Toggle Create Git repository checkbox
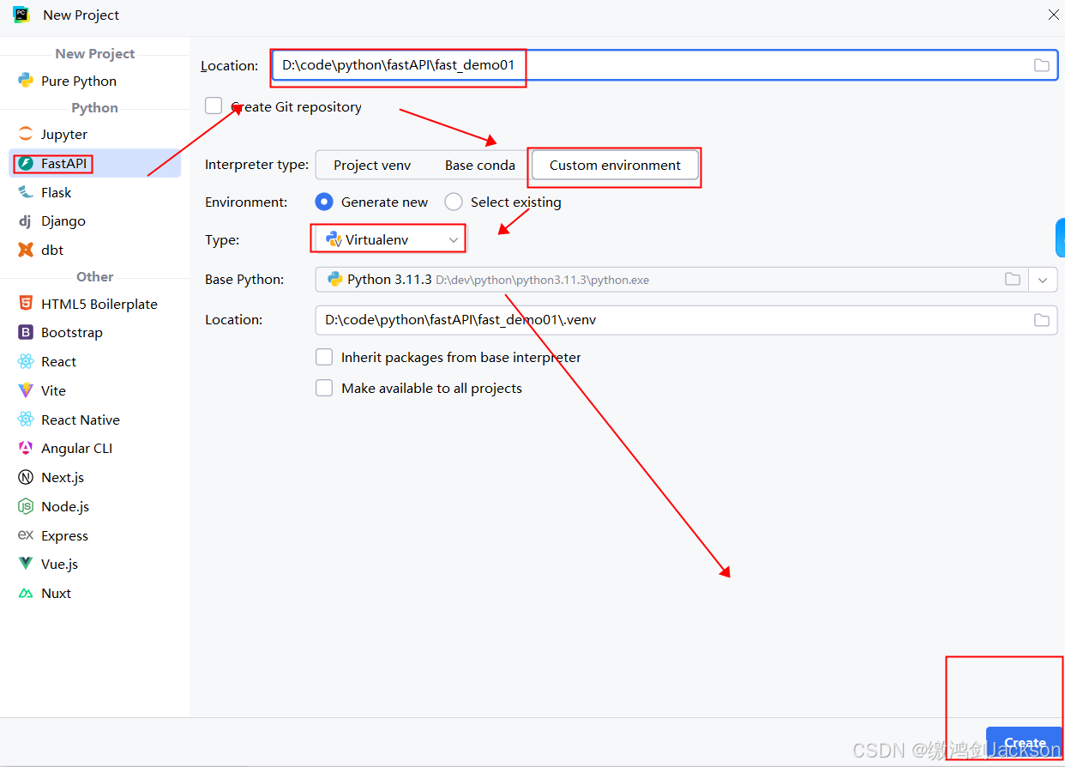Image resolution: width=1065 pixels, height=767 pixels. coord(214,106)
